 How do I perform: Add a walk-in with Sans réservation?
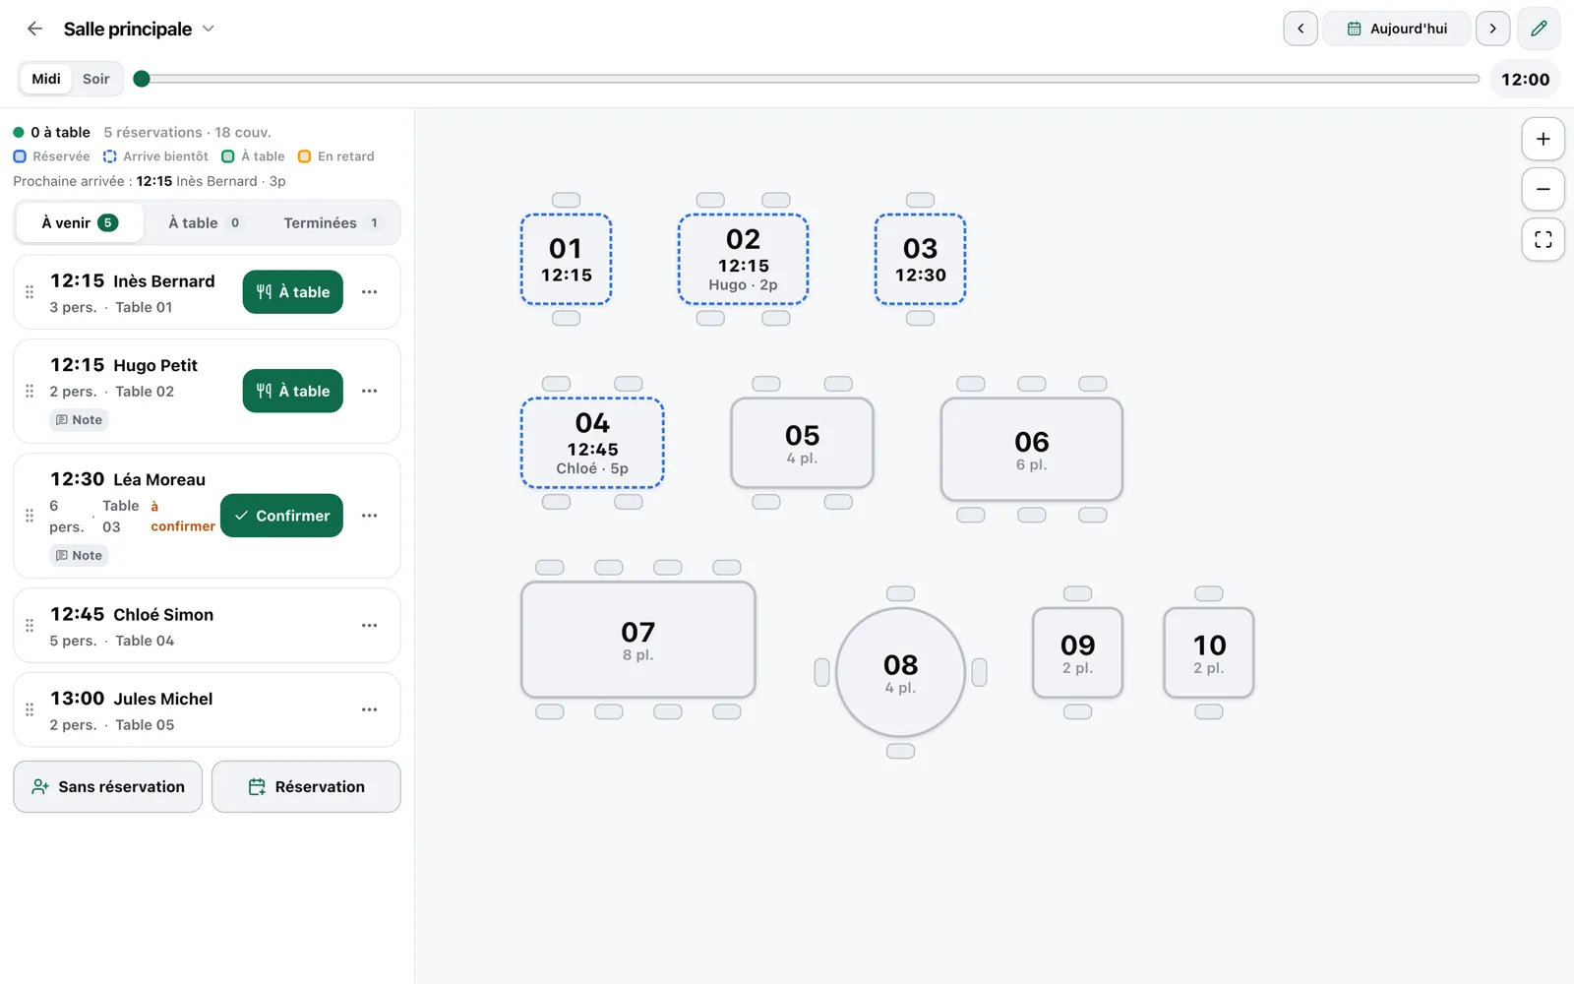click(108, 786)
